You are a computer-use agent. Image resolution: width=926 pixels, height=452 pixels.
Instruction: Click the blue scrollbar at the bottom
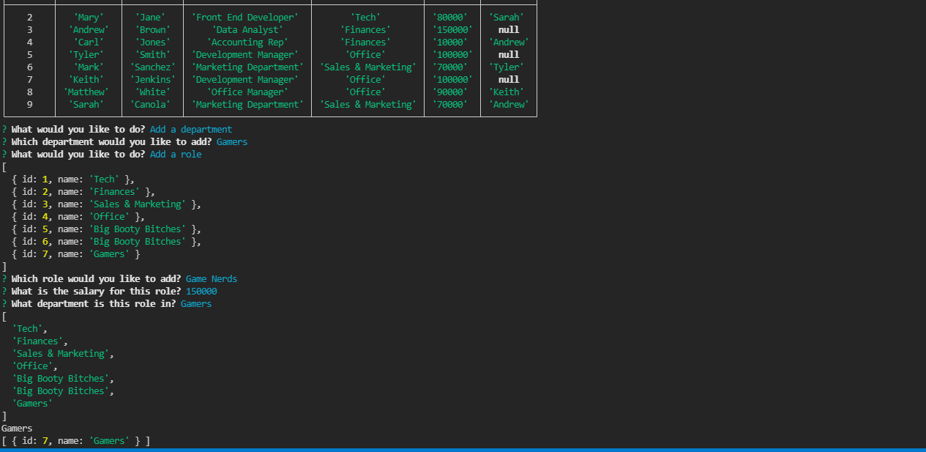coord(463,450)
